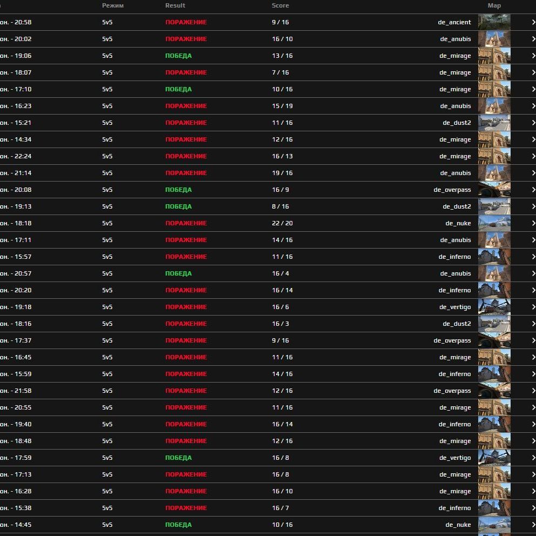Expand details arrow for the 19:06 match
536x536 pixels.
click(533, 56)
